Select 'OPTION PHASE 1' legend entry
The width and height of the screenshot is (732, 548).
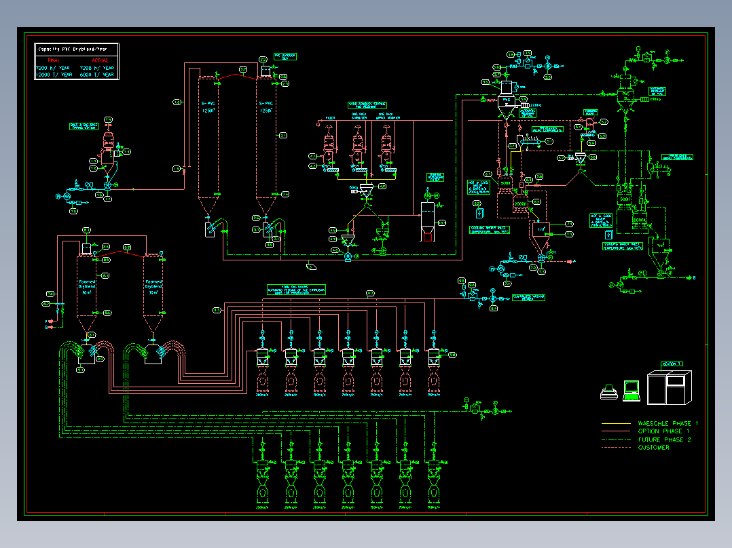[x=663, y=431]
